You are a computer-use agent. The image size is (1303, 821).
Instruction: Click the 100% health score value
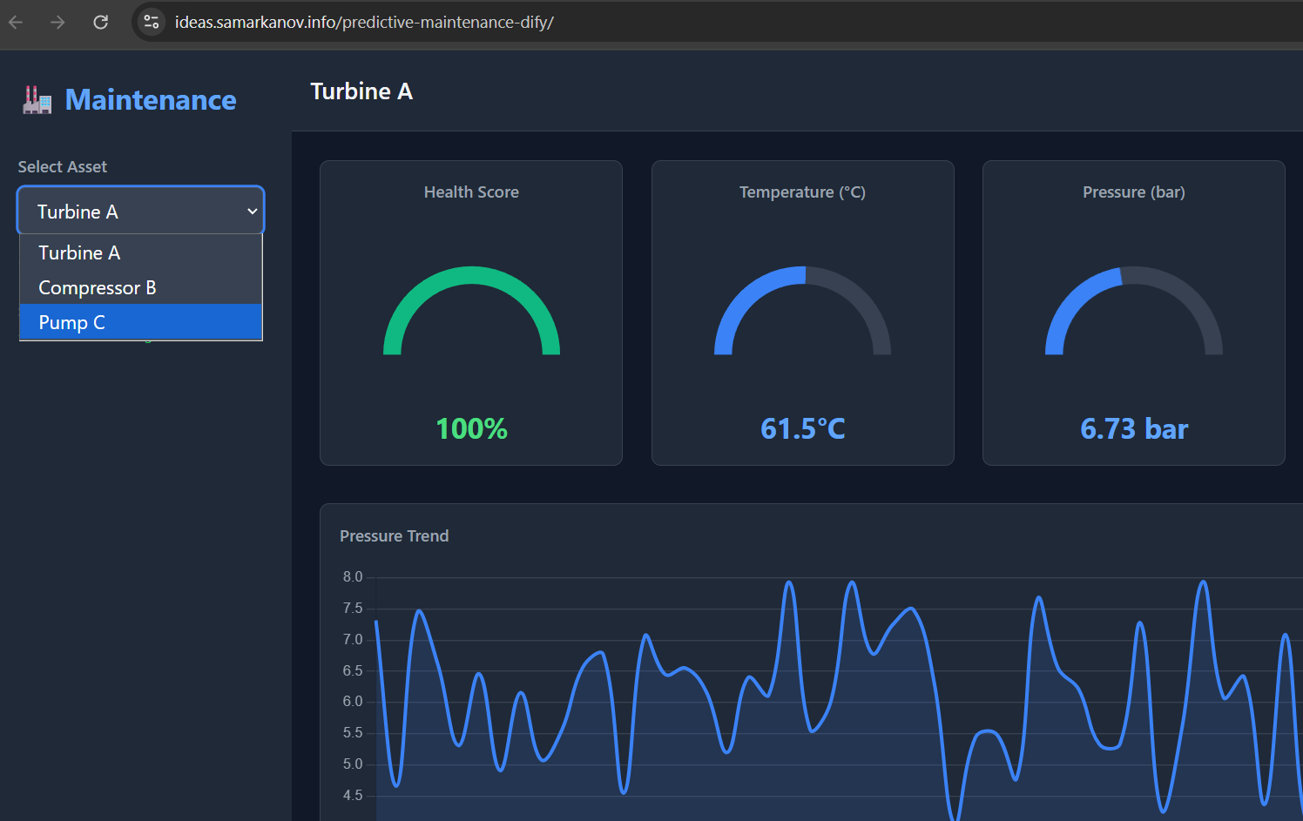point(471,428)
